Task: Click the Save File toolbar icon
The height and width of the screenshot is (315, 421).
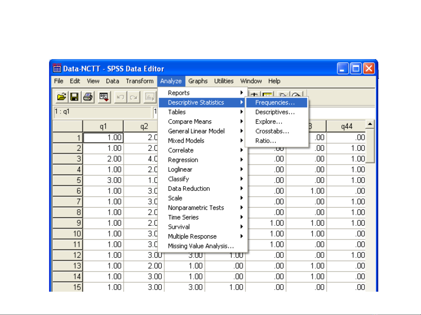Action: click(x=75, y=97)
